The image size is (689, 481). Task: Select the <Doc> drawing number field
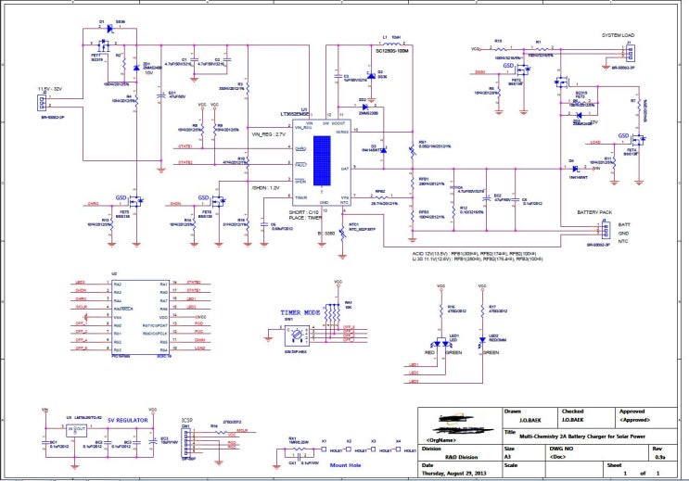click(x=557, y=457)
